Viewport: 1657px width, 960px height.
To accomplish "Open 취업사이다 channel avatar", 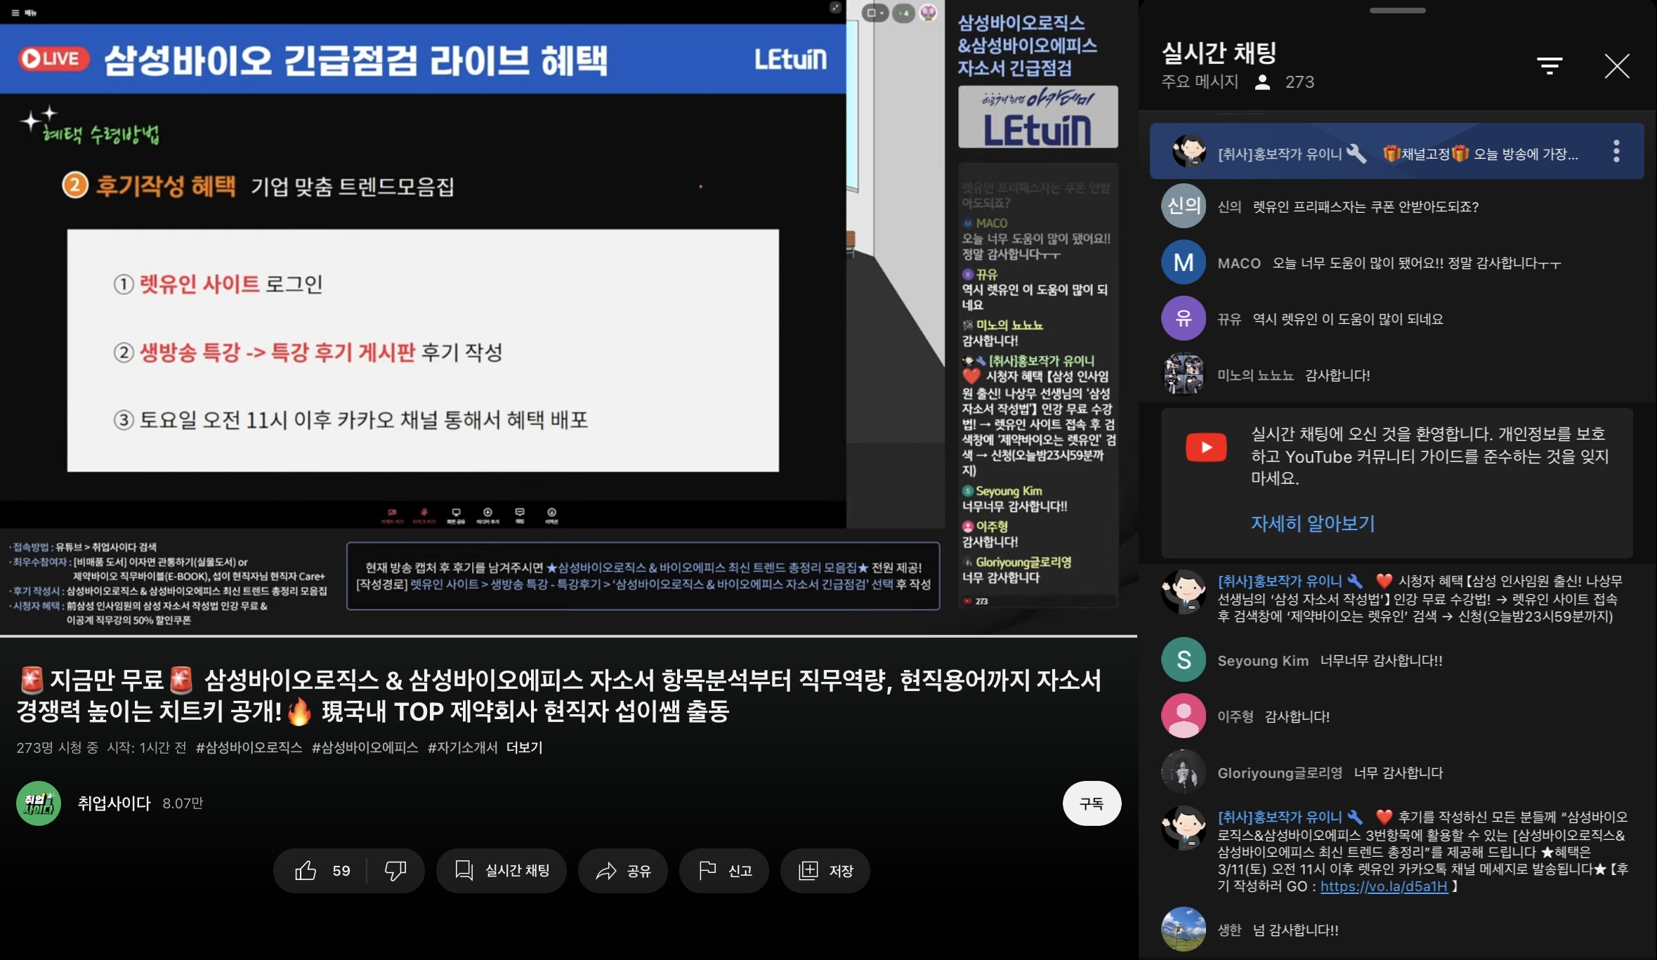I will click(39, 803).
